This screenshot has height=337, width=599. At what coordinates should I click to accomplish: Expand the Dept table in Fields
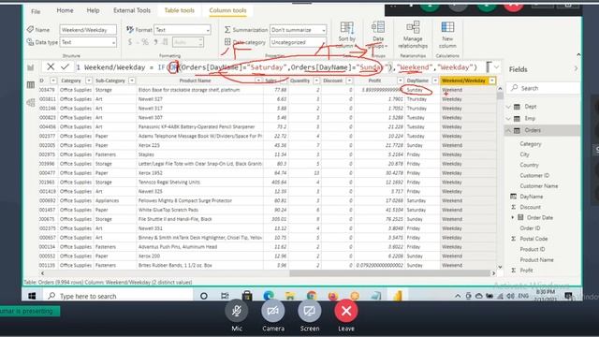coord(508,107)
